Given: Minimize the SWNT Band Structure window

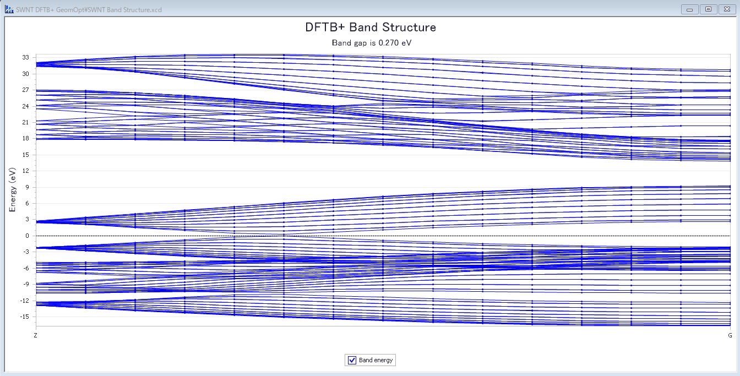Looking at the screenshot, I should (689, 9).
